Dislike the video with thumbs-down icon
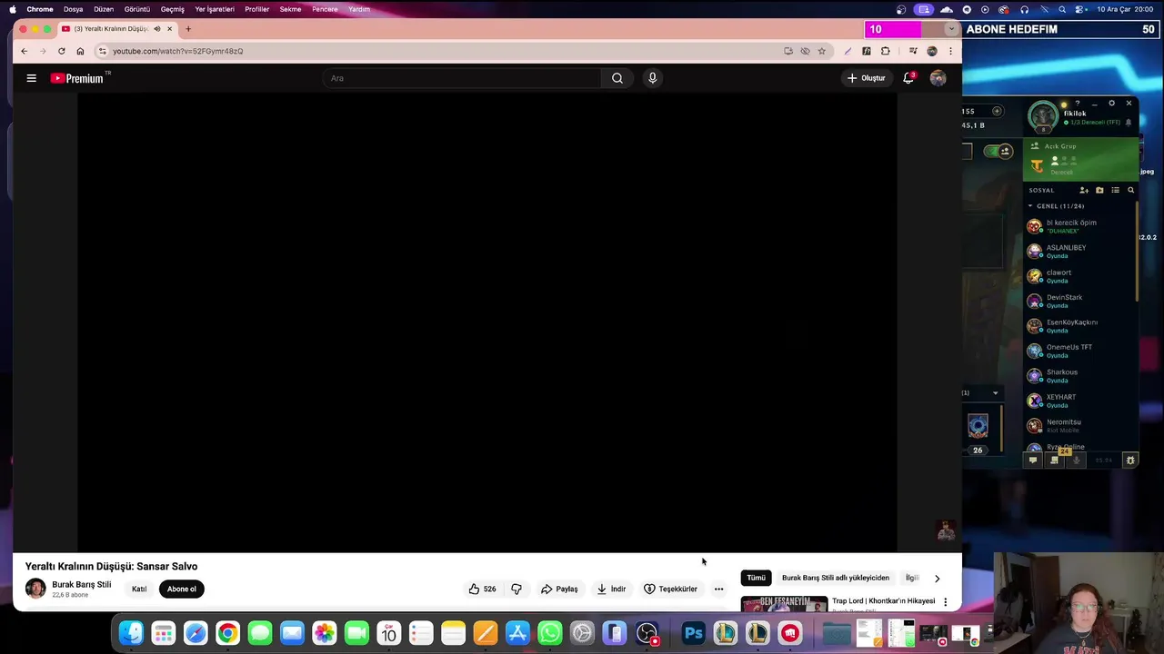 [517, 589]
